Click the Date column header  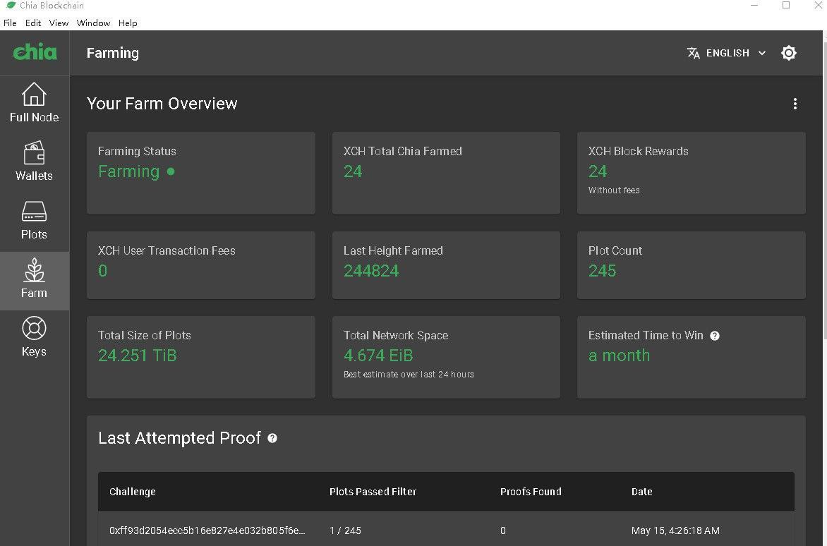(x=642, y=492)
